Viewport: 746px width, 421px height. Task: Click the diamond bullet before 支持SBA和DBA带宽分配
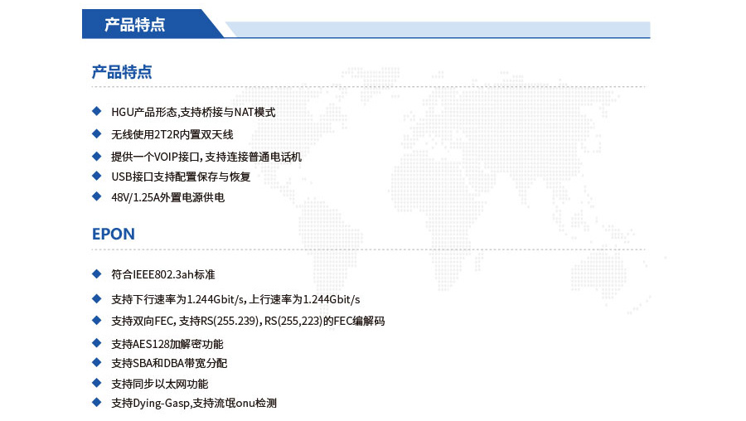coord(96,363)
